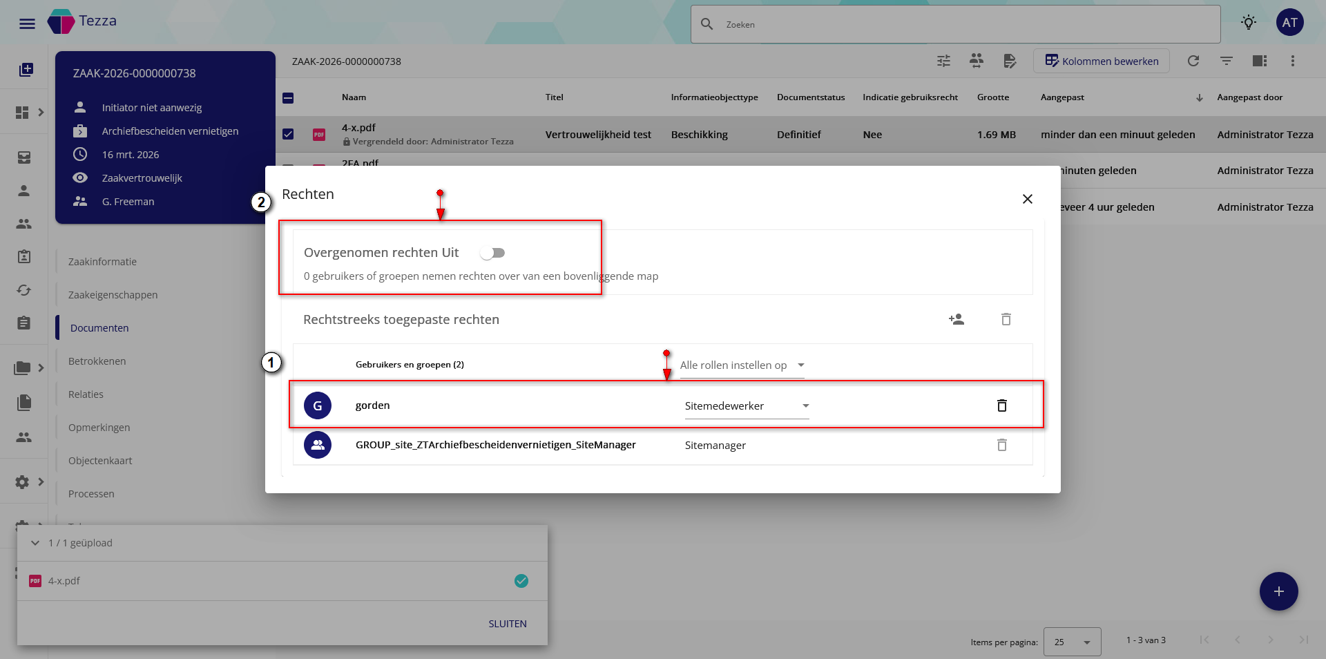Click the SLUITEN button in upload panel

(x=507, y=624)
